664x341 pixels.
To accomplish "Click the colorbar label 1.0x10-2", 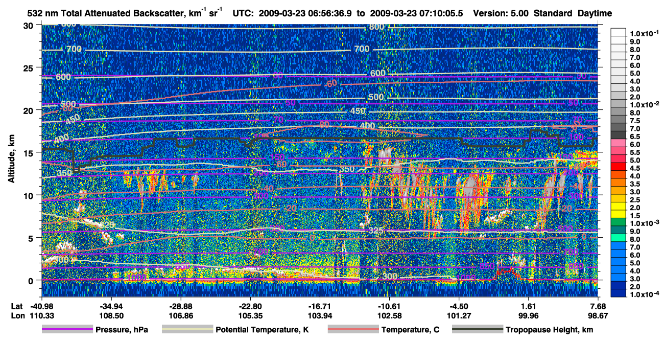I will point(645,104).
